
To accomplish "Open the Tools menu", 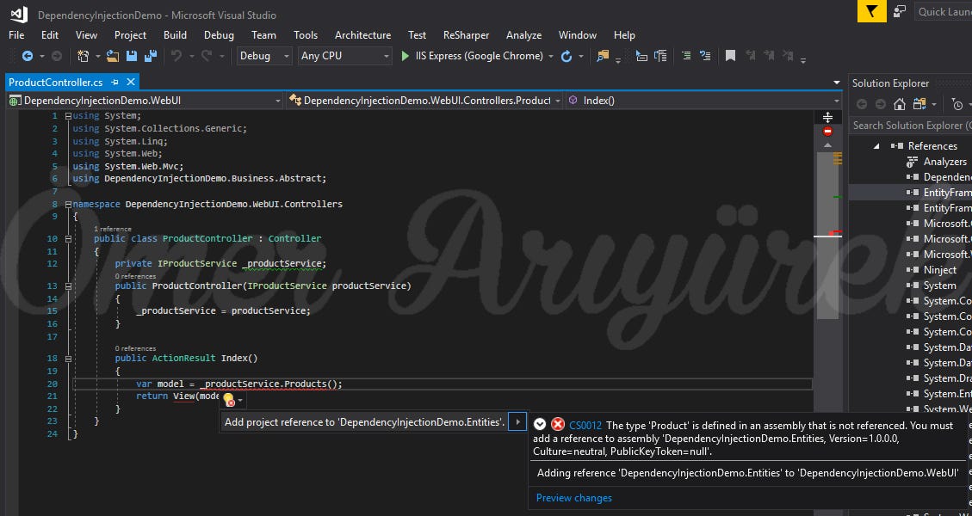I will click(x=306, y=35).
